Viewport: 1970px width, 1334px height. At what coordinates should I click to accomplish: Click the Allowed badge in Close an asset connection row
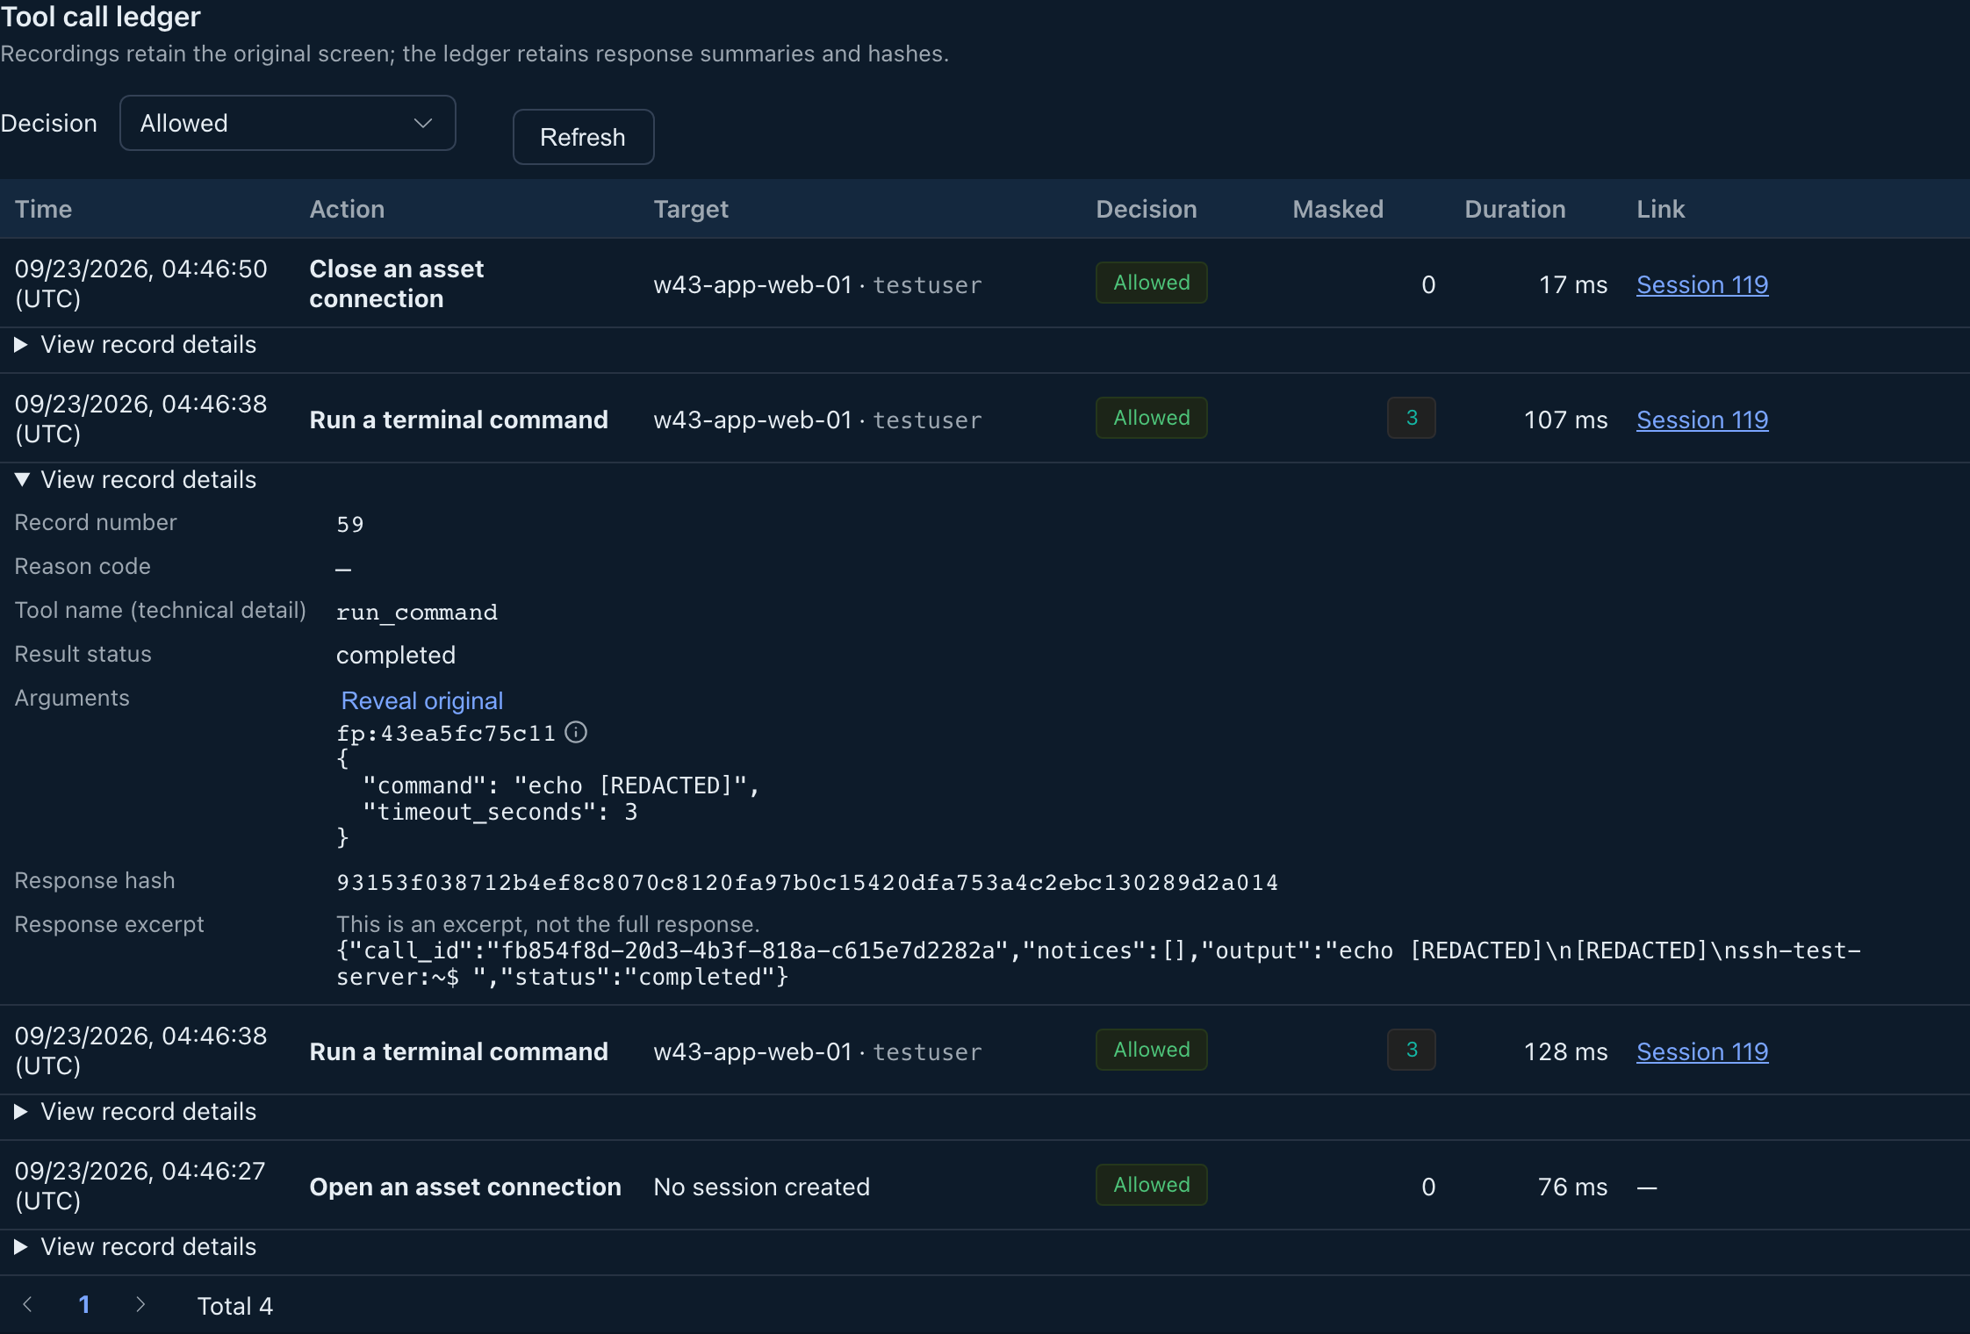coord(1152,283)
